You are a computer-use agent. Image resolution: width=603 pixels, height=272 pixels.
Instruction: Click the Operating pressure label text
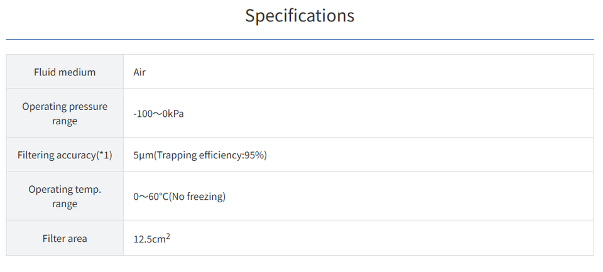(65, 107)
